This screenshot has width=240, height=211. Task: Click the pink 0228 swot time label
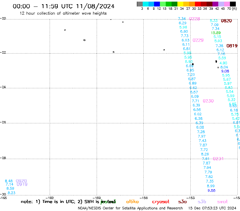pos(195,19)
